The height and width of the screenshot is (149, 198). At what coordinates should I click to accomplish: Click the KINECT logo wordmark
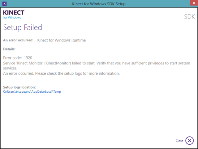pos(14,13)
